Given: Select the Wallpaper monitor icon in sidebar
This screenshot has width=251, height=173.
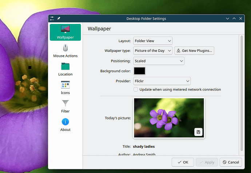Looking at the screenshot, I should click(65, 29).
